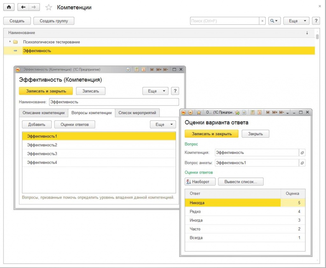326x268 pixels.
Task: Open help in Компетенции list toolbar
Action: point(316,21)
